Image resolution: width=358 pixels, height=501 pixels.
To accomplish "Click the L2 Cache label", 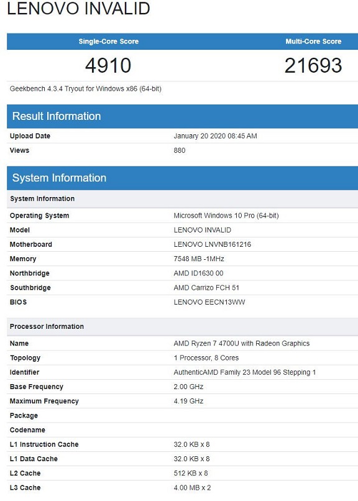I will [x=25, y=473].
